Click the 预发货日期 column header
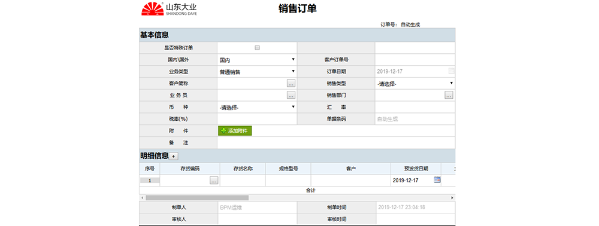599x226 pixels. (x=416, y=169)
